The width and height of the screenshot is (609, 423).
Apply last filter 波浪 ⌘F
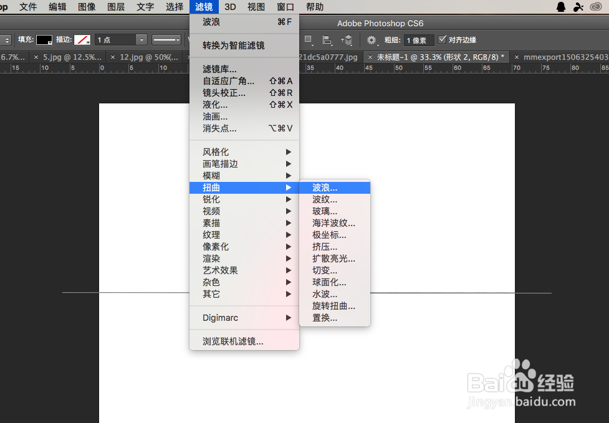[x=244, y=22]
